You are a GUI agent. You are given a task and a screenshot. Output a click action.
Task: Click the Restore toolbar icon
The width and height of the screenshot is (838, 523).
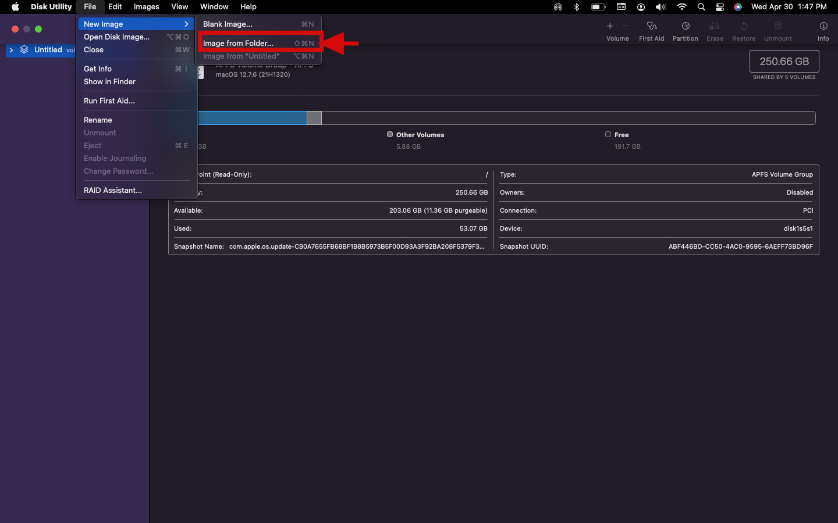click(x=744, y=26)
